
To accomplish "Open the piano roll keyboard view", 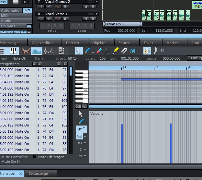I will pos(13,51).
